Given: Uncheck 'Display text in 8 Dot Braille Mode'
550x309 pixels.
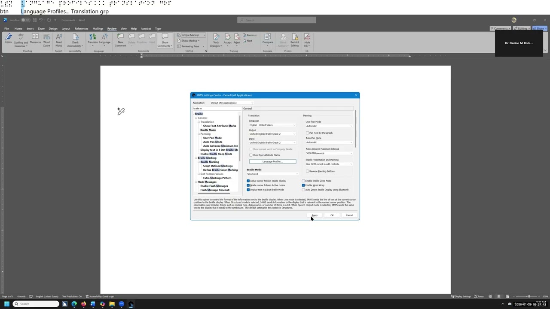Looking at the screenshot, I should point(248,190).
